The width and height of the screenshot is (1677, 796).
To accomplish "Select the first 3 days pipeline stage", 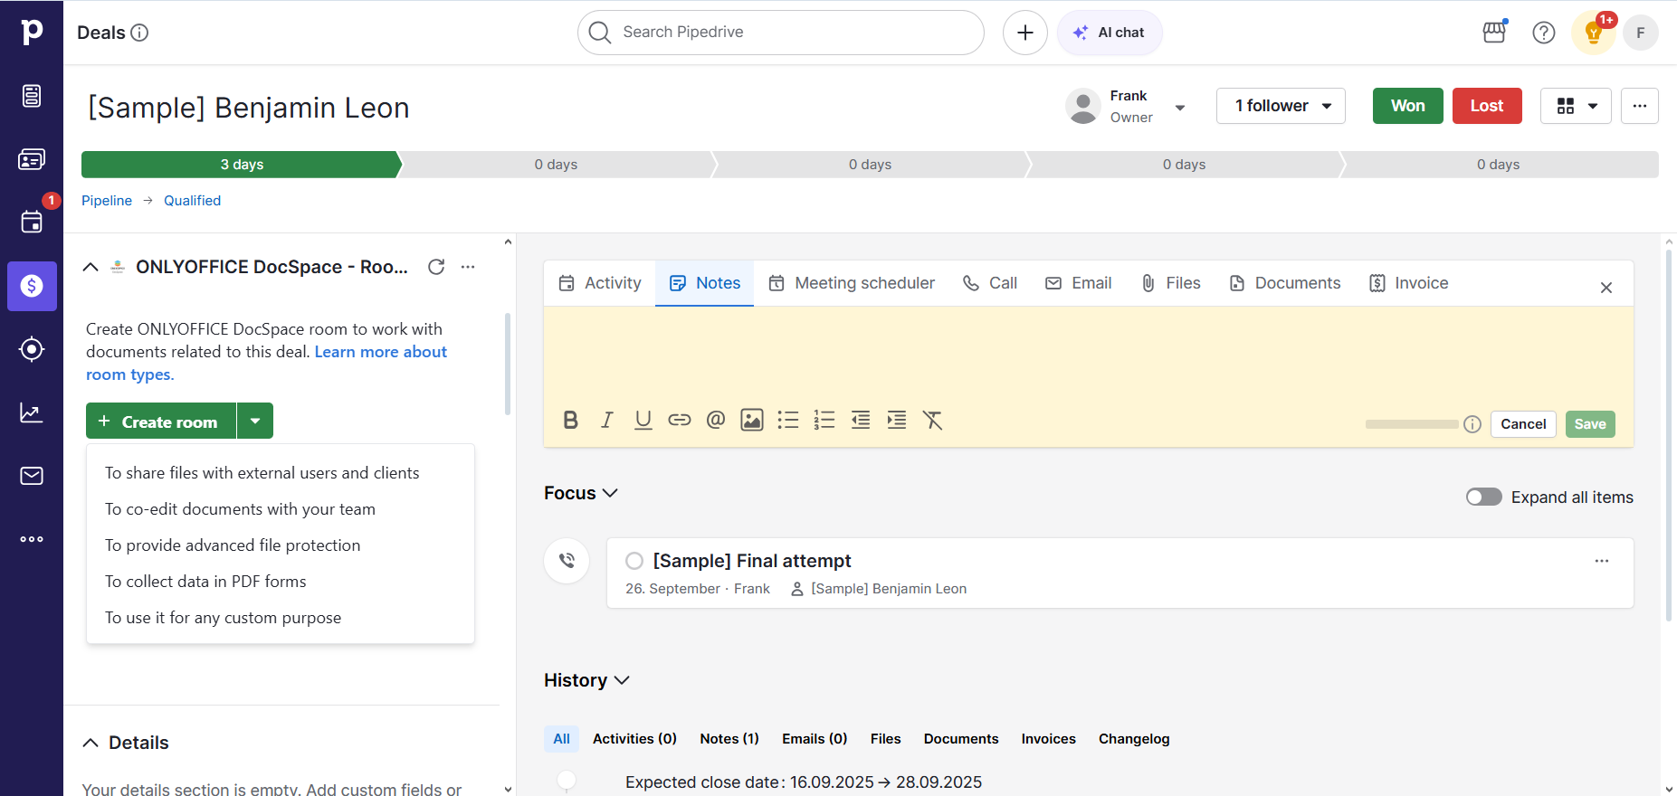I will [x=242, y=165].
